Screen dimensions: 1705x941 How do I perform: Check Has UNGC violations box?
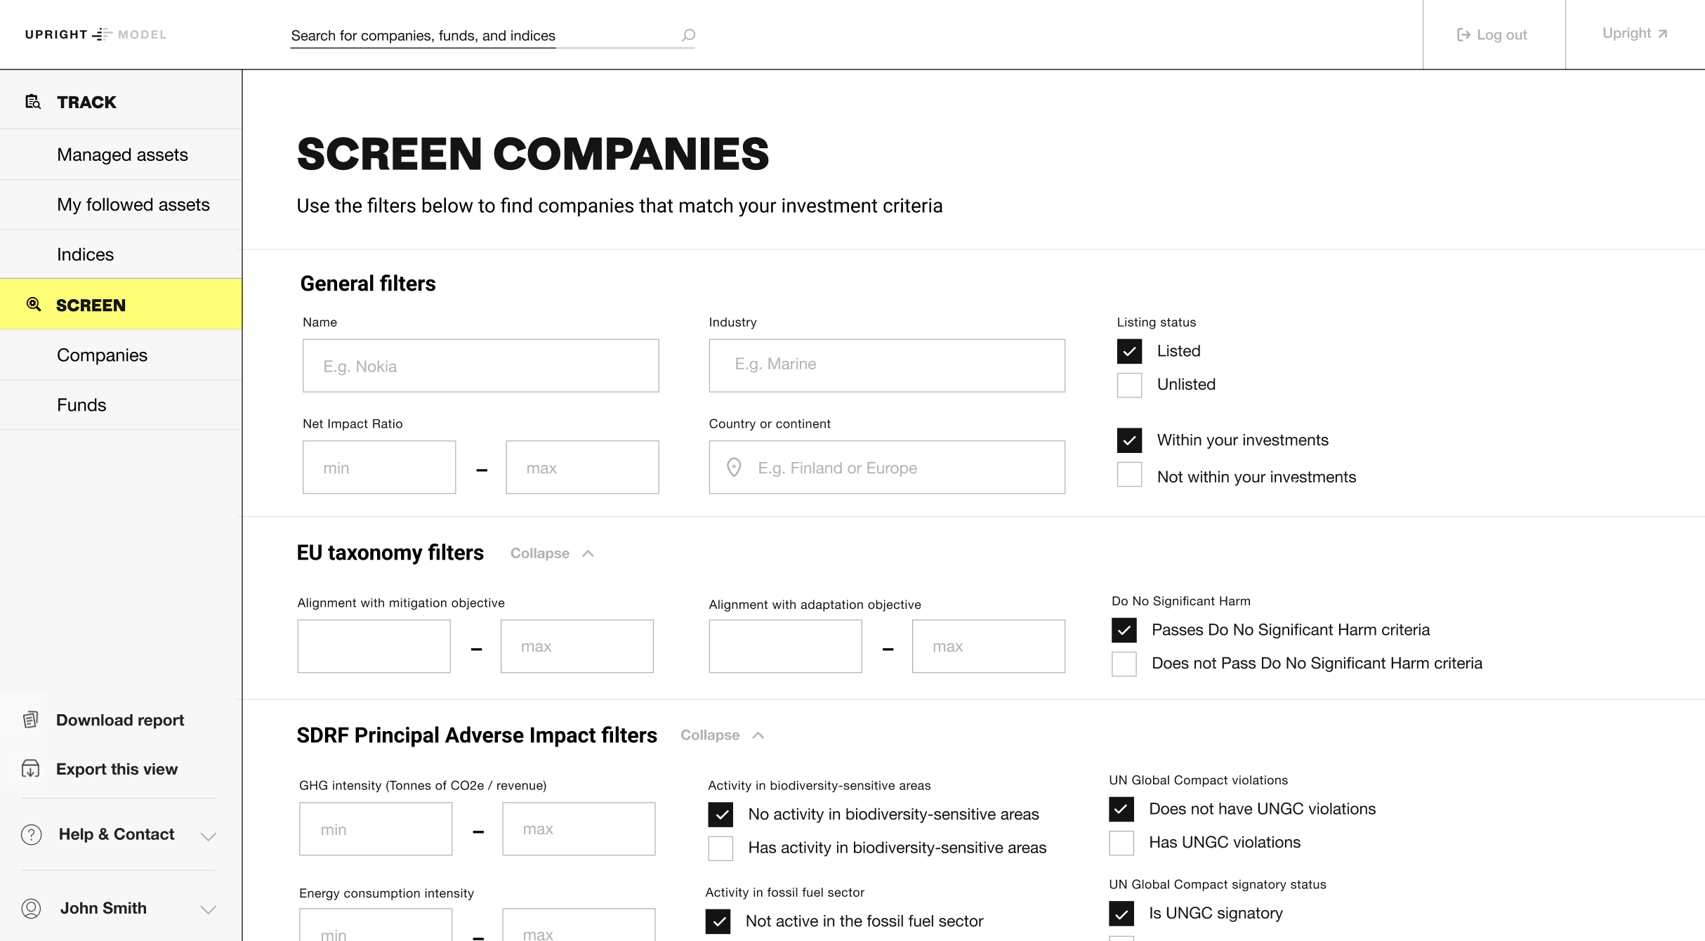(1121, 843)
